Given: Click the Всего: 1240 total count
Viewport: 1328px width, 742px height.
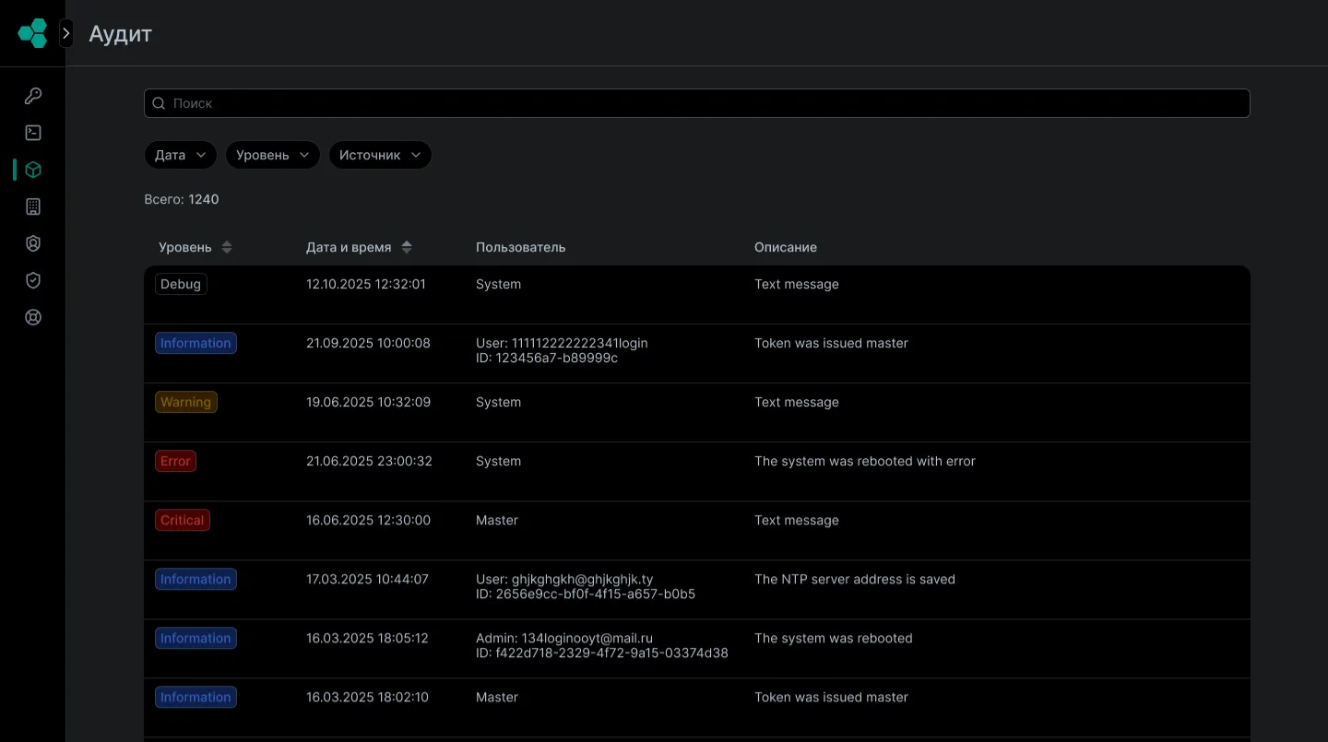Looking at the screenshot, I should tap(182, 199).
